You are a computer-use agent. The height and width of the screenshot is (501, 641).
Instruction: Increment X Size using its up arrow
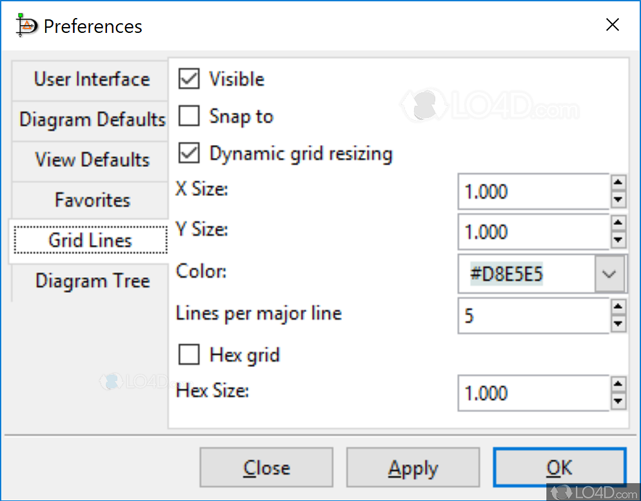click(x=619, y=182)
